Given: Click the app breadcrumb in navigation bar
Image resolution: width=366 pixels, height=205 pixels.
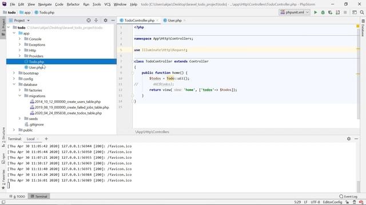Looking at the screenshot, I should tap(25, 13).
